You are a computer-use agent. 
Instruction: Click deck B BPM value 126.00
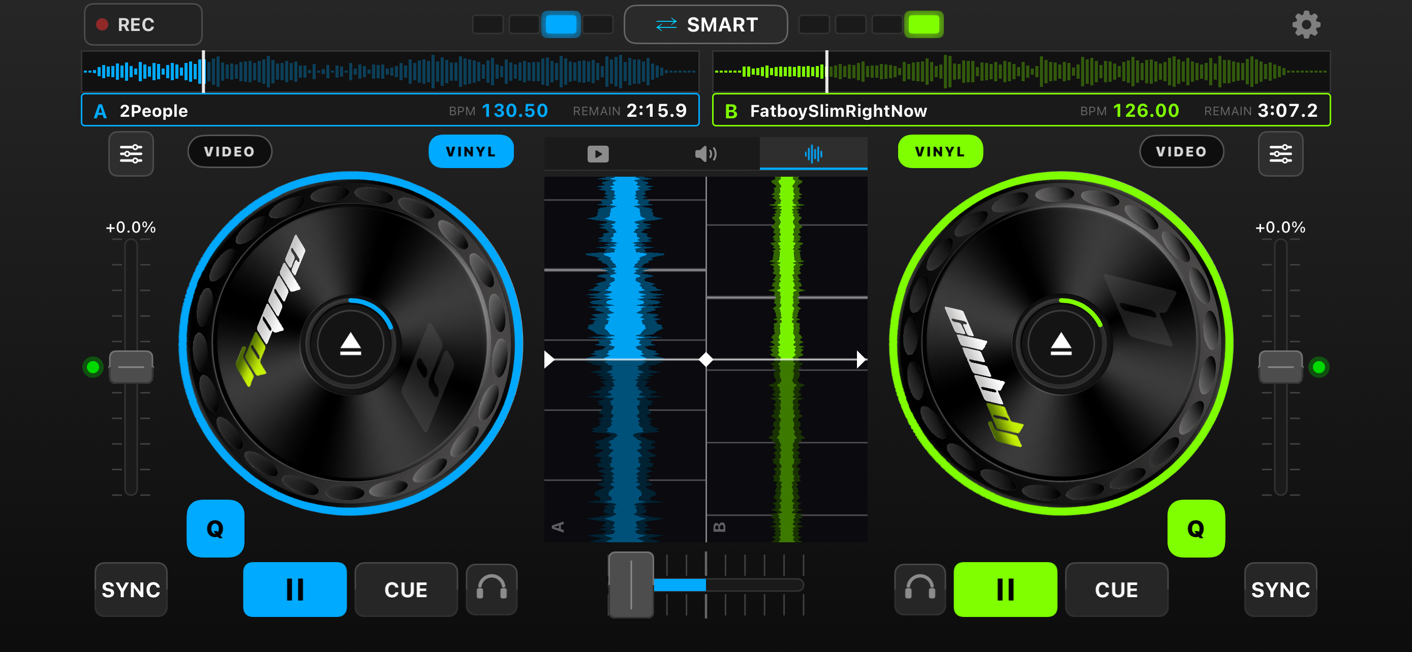point(1146,111)
